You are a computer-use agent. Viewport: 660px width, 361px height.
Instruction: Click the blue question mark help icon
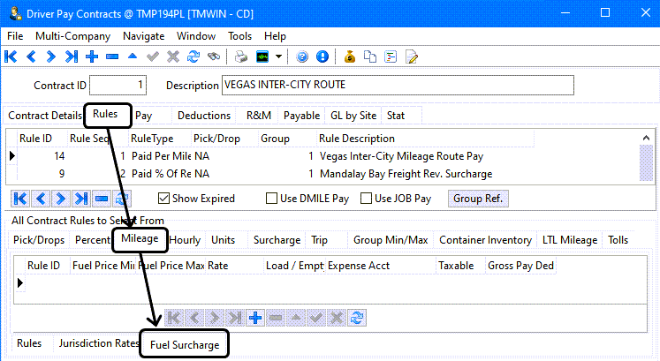point(302,56)
